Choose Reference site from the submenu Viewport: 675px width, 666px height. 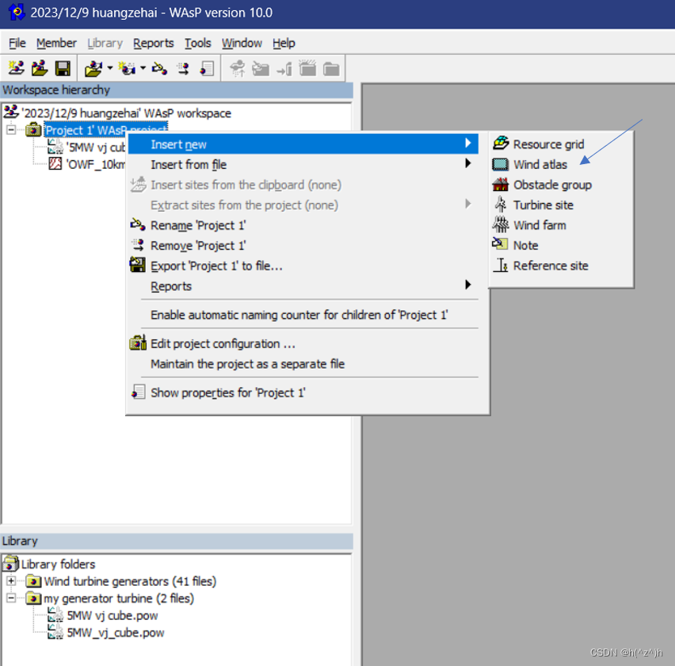(561, 266)
